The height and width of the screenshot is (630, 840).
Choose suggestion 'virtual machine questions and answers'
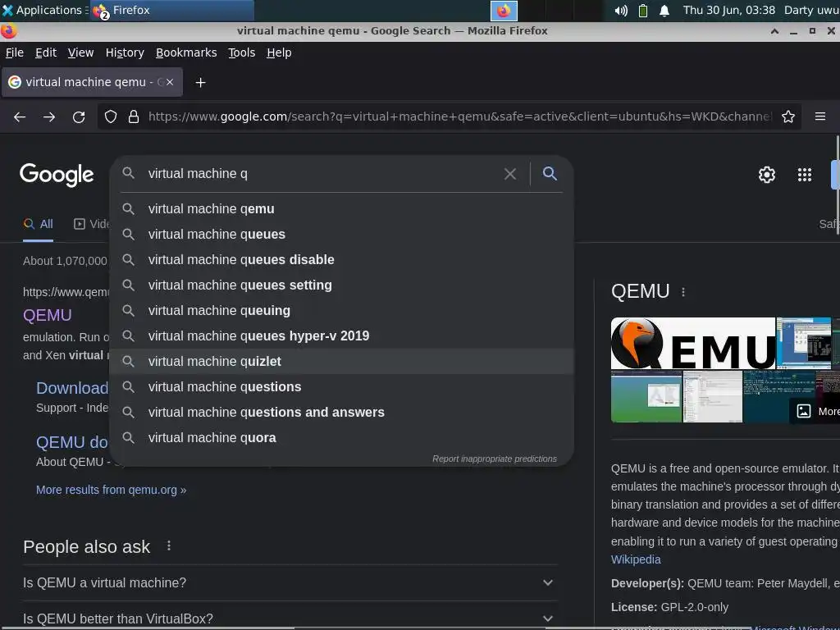(x=341, y=412)
